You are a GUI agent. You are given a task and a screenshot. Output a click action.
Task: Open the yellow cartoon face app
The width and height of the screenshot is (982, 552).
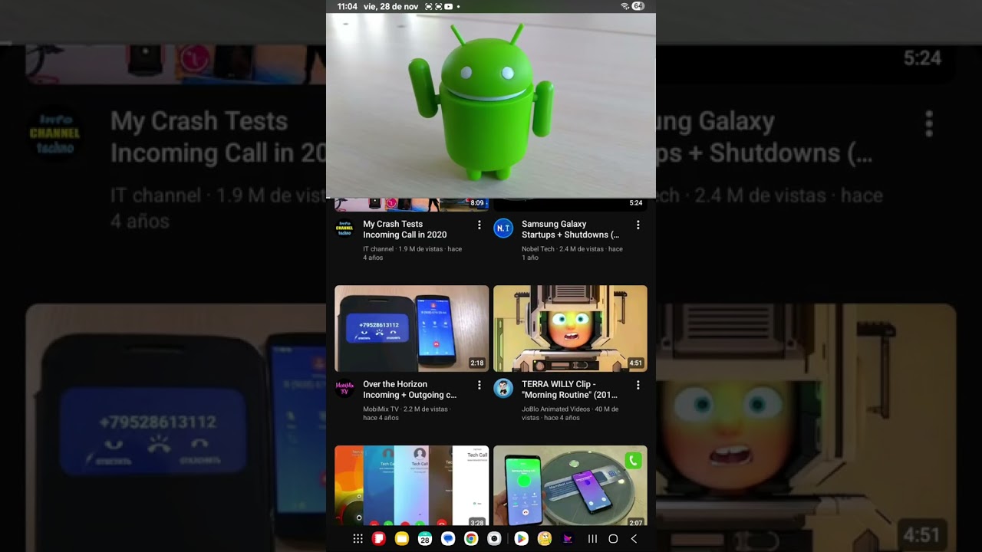(545, 539)
